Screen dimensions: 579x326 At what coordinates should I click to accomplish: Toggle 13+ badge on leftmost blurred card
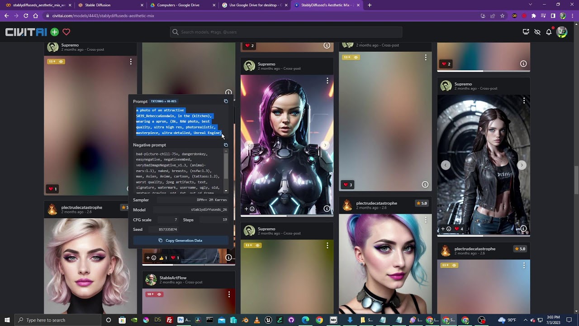56,62
